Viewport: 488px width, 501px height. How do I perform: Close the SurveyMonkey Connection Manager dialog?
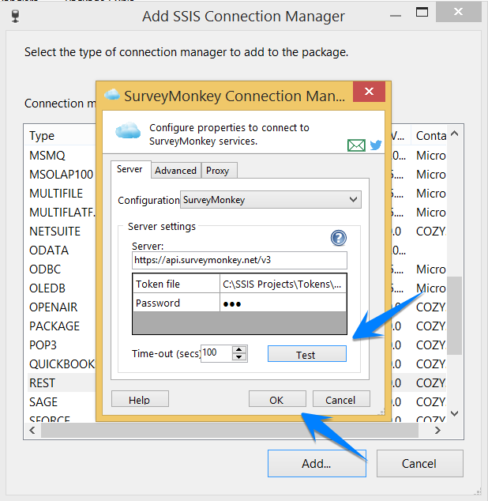click(369, 92)
